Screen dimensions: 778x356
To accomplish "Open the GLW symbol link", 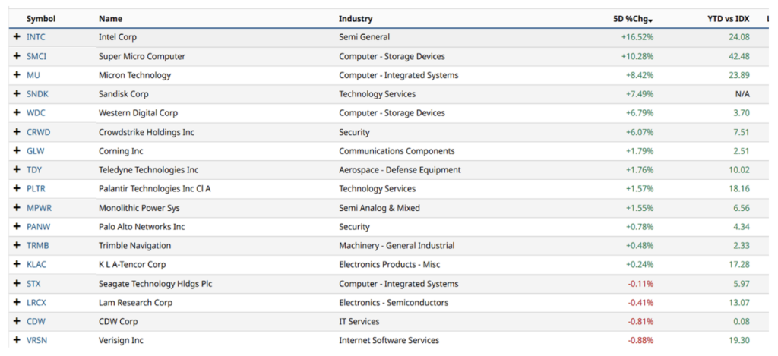I will pos(35,151).
